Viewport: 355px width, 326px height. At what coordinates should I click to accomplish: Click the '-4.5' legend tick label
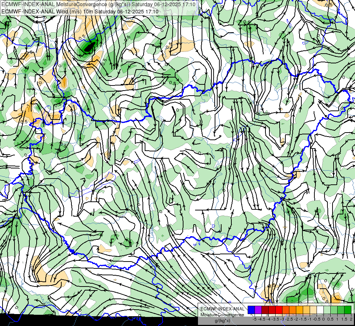[x=261, y=319]
